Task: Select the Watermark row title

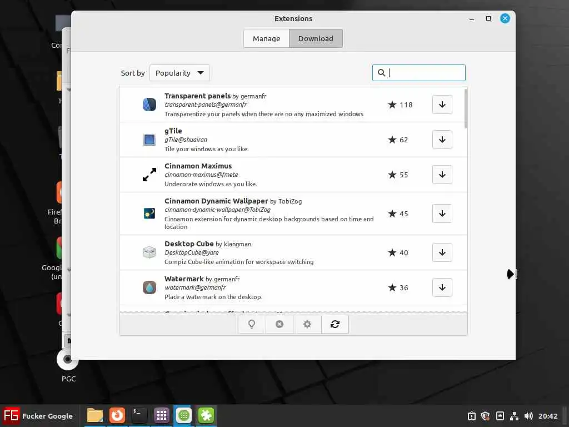Action: [184, 279]
